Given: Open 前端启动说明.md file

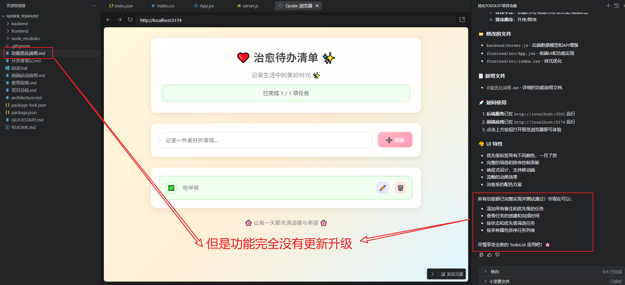Looking at the screenshot, I should tap(28, 75).
